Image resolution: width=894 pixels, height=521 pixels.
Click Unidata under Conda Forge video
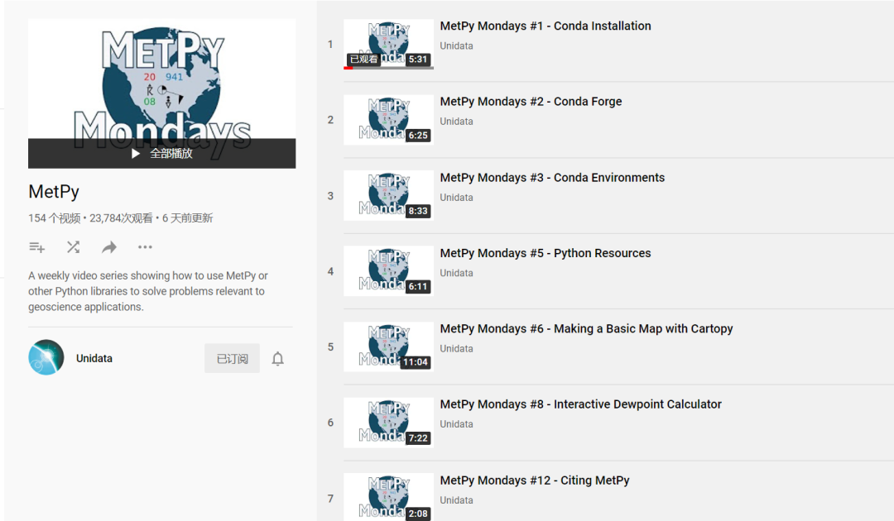456,122
